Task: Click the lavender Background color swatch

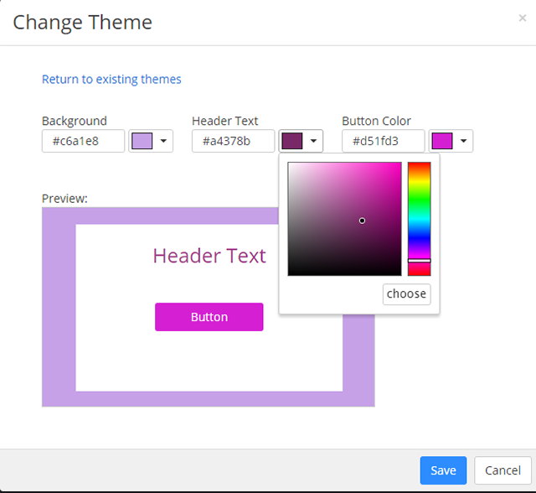Action: pyautogui.click(x=142, y=141)
